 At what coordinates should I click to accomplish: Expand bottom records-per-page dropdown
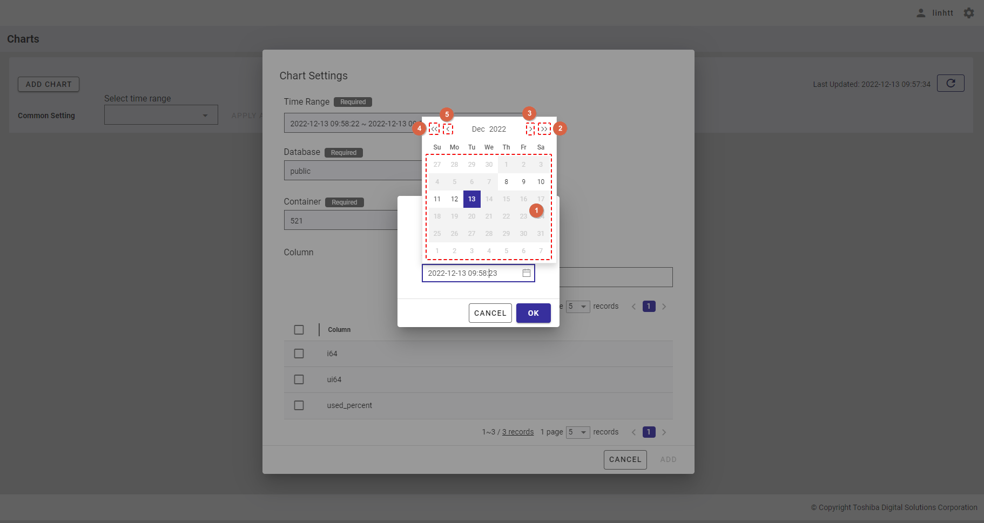coord(577,432)
